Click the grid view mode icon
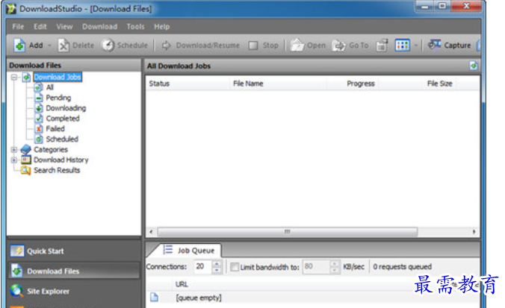505x308 pixels. (402, 45)
